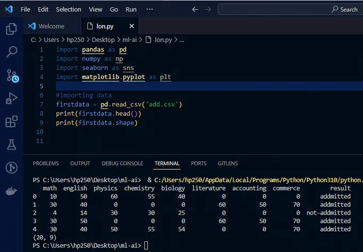Click the Users breadcrumb segment
The height and width of the screenshot is (252, 363).
click(51, 40)
